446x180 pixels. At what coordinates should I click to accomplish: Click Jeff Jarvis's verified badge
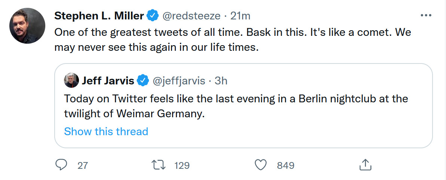coord(142,80)
